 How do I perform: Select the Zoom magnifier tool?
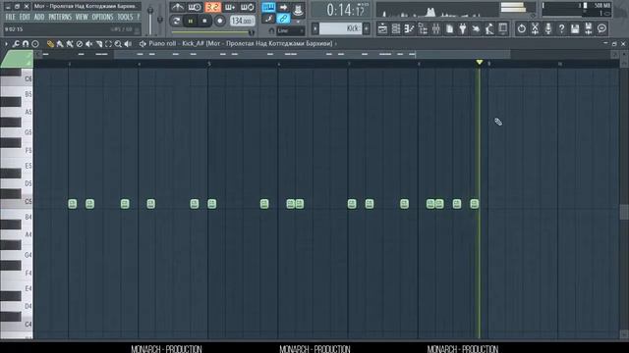[118, 43]
